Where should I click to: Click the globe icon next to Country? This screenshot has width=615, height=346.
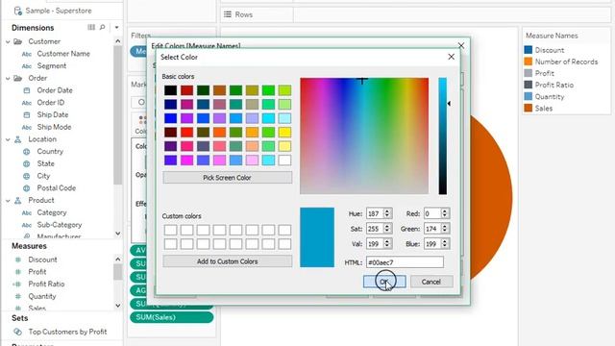click(x=27, y=152)
